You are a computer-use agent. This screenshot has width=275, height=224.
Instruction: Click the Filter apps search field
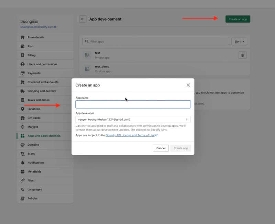pyautogui.click(x=156, y=41)
